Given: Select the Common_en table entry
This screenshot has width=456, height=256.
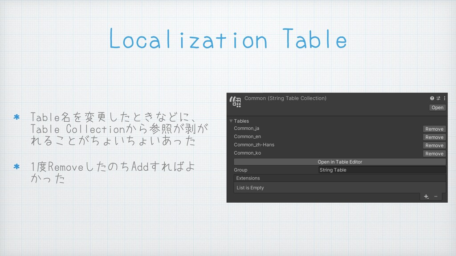Looking at the screenshot, I should [247, 136].
